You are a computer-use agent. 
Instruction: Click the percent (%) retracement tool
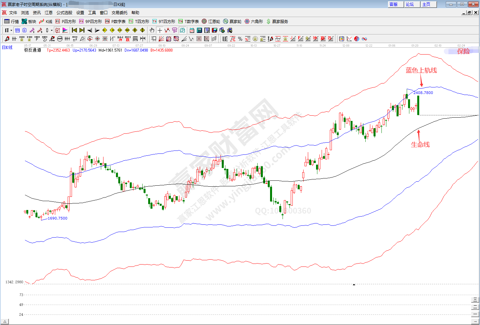pyautogui.click(x=240, y=39)
